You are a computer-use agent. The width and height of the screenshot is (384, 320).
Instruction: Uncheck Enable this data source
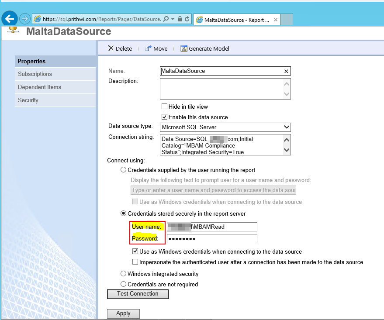point(165,117)
